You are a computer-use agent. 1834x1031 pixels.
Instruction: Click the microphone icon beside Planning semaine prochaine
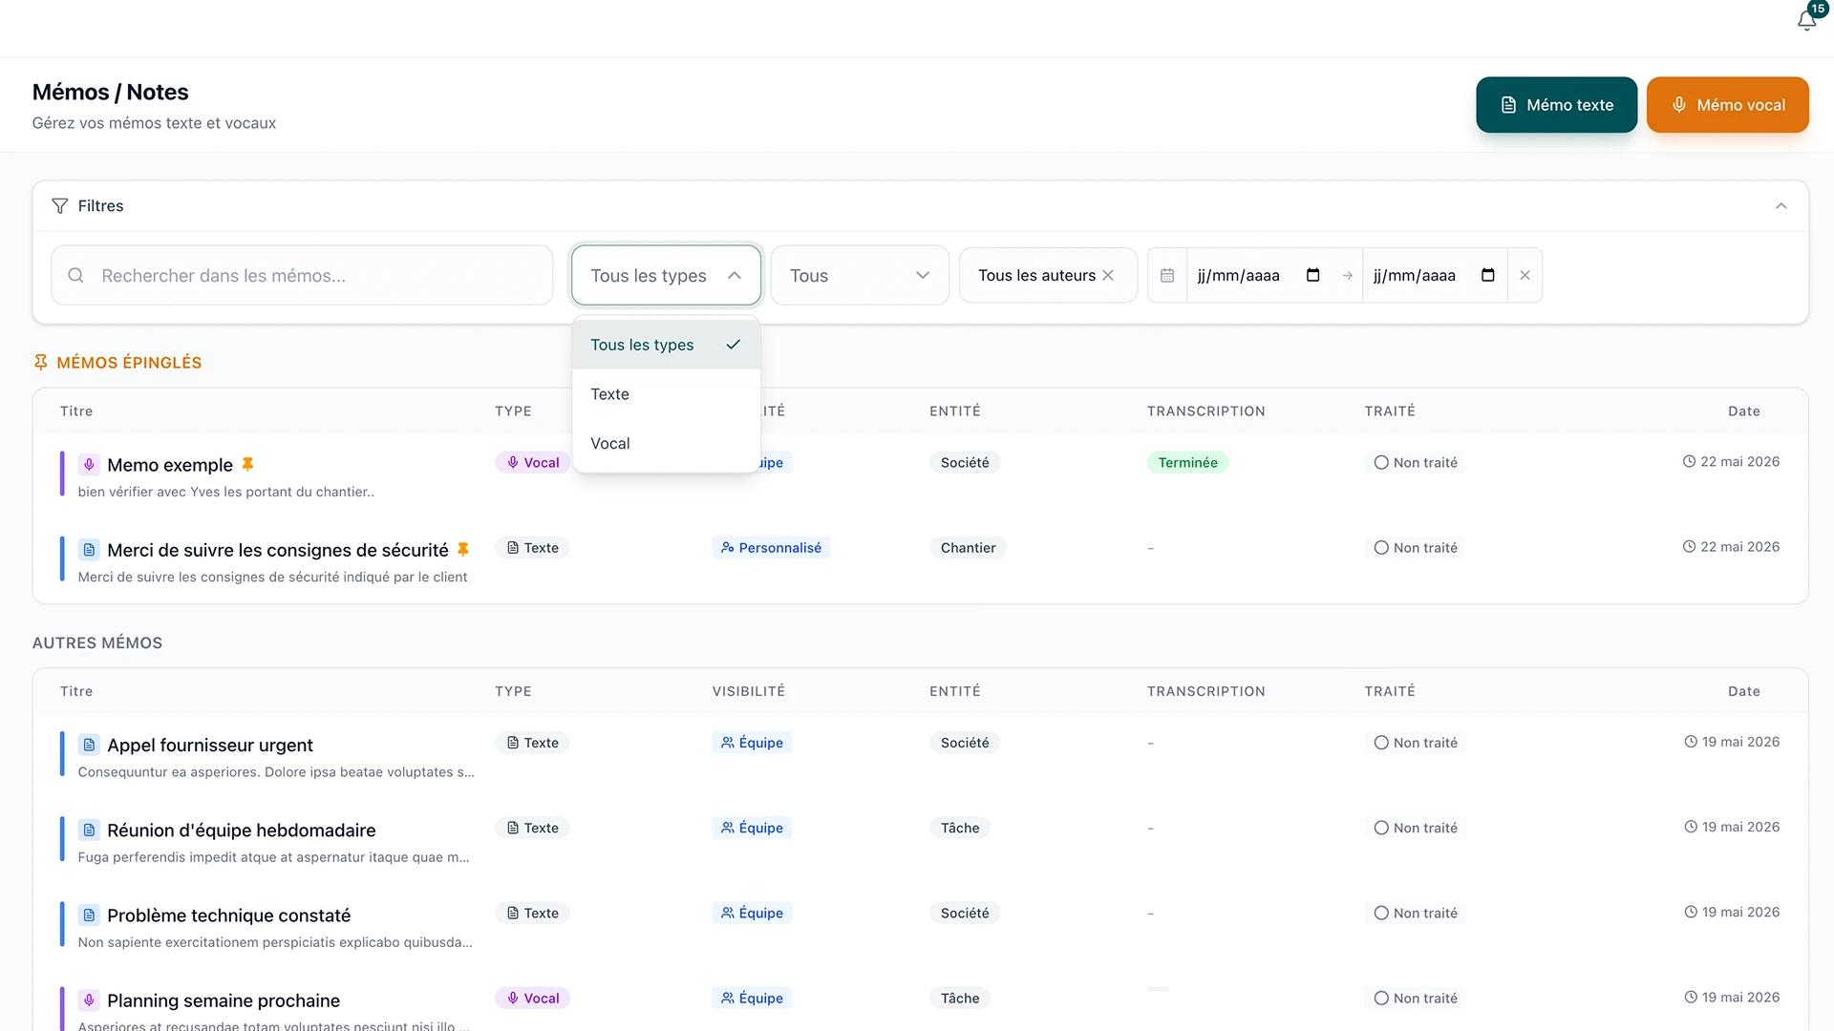[89, 1000]
